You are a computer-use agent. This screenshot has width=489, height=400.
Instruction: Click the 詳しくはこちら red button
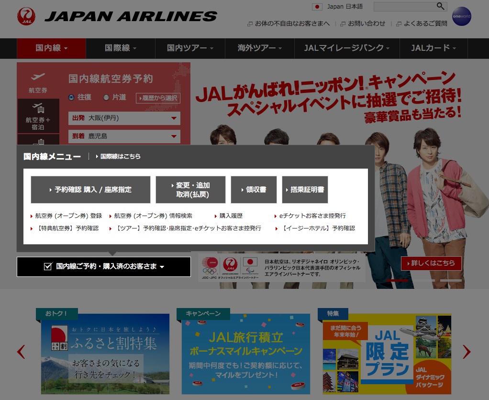[431, 263]
